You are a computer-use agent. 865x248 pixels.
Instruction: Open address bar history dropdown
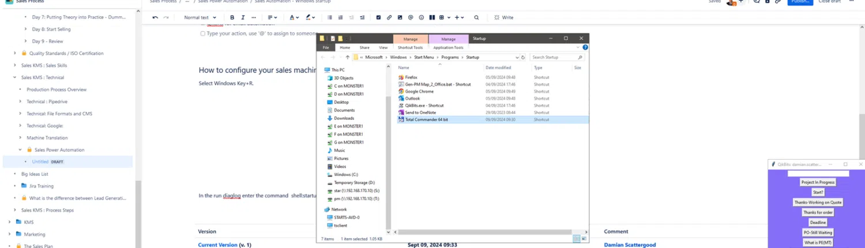click(x=517, y=57)
